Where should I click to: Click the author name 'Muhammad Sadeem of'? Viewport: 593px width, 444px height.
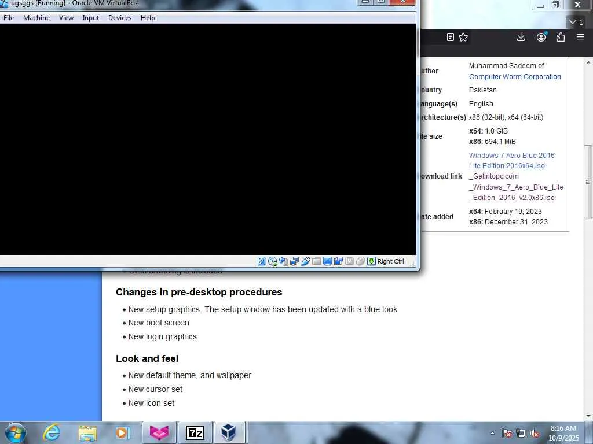[506, 66]
